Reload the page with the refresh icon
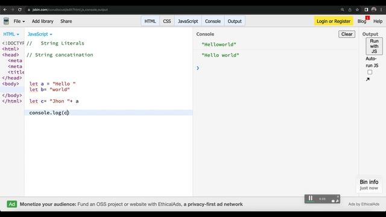Viewport: 386px width, 217px height. click(20, 10)
